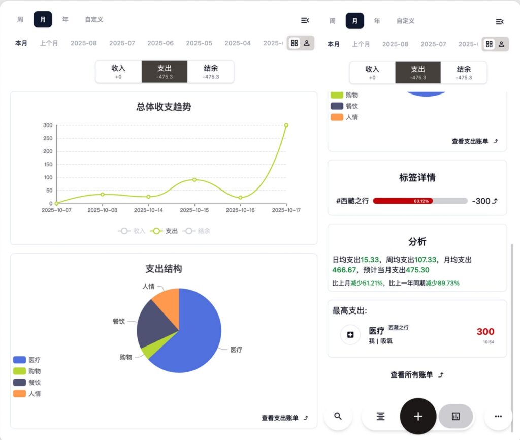Image resolution: width=520 pixels, height=440 pixels.
Task: Tap the black plus button to add
Action: pyautogui.click(x=418, y=416)
